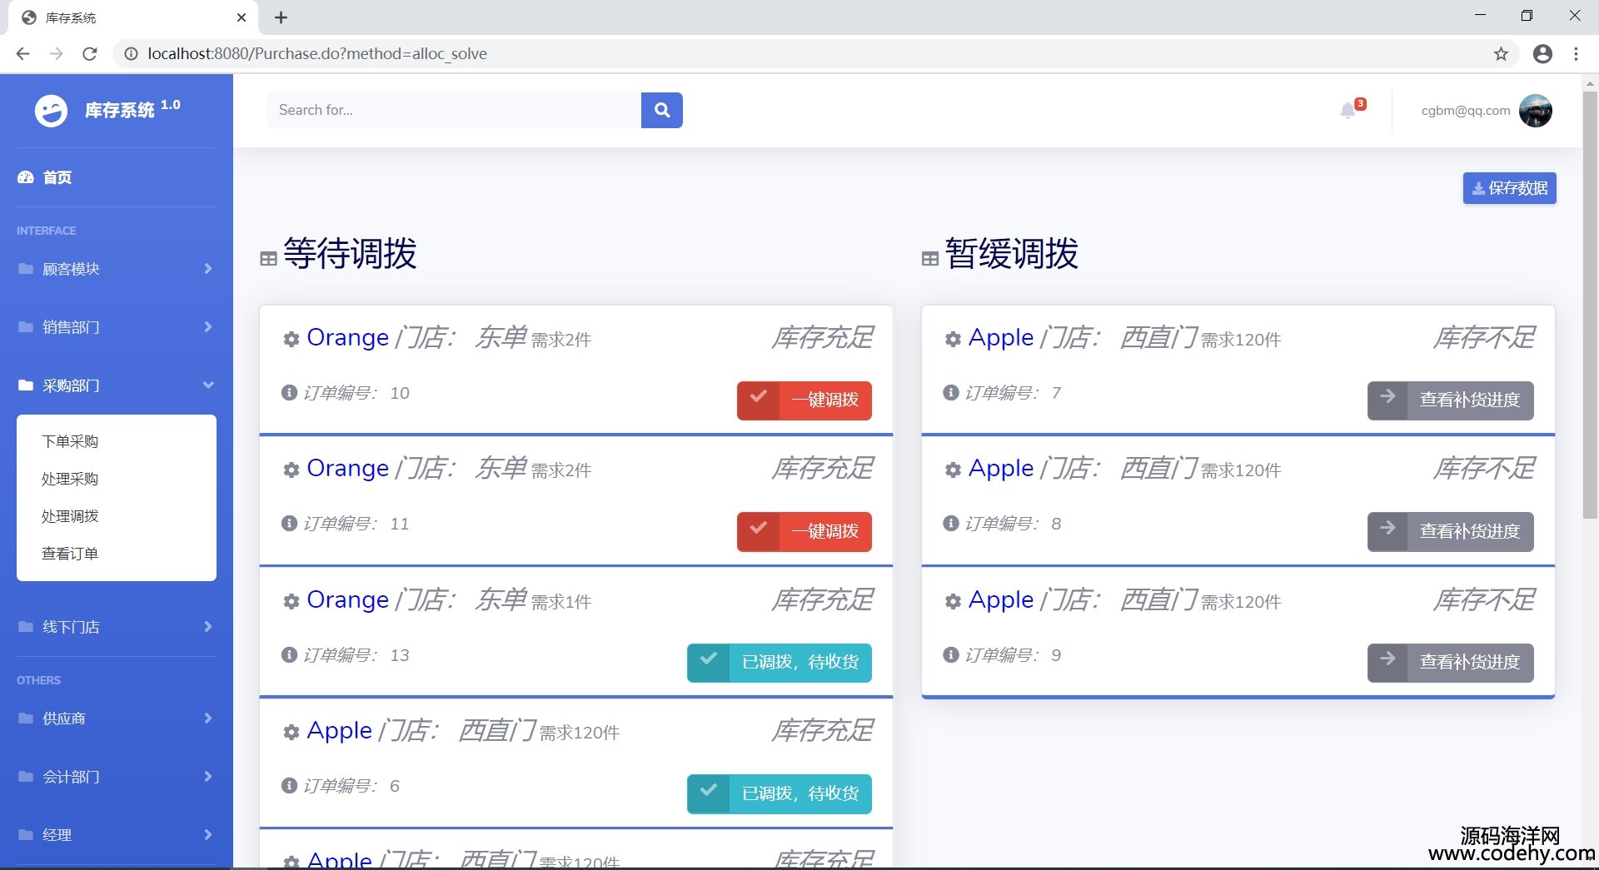Click the blue search magnifier button
The height and width of the screenshot is (870, 1599).
tap(662, 110)
